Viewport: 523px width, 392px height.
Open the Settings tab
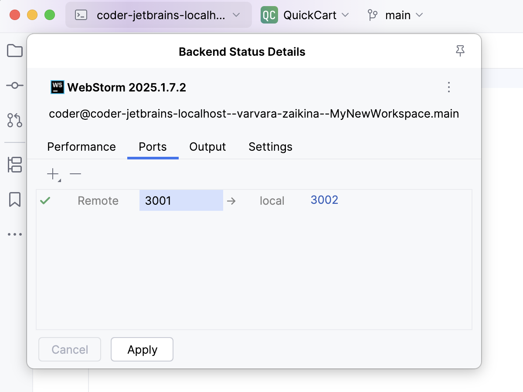tap(270, 147)
